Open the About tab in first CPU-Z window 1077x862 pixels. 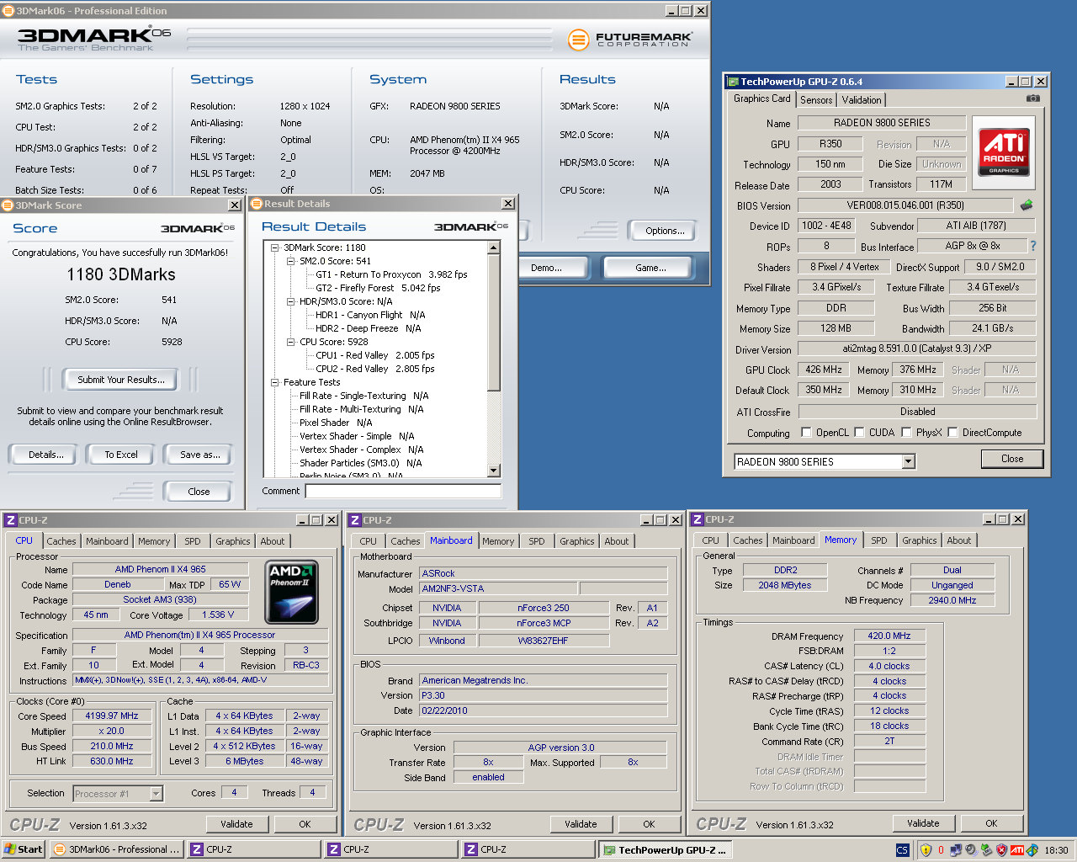[273, 541]
